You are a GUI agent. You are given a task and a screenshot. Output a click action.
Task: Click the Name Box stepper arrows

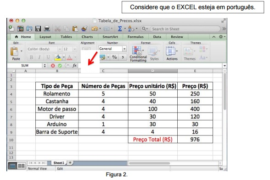(45, 66)
